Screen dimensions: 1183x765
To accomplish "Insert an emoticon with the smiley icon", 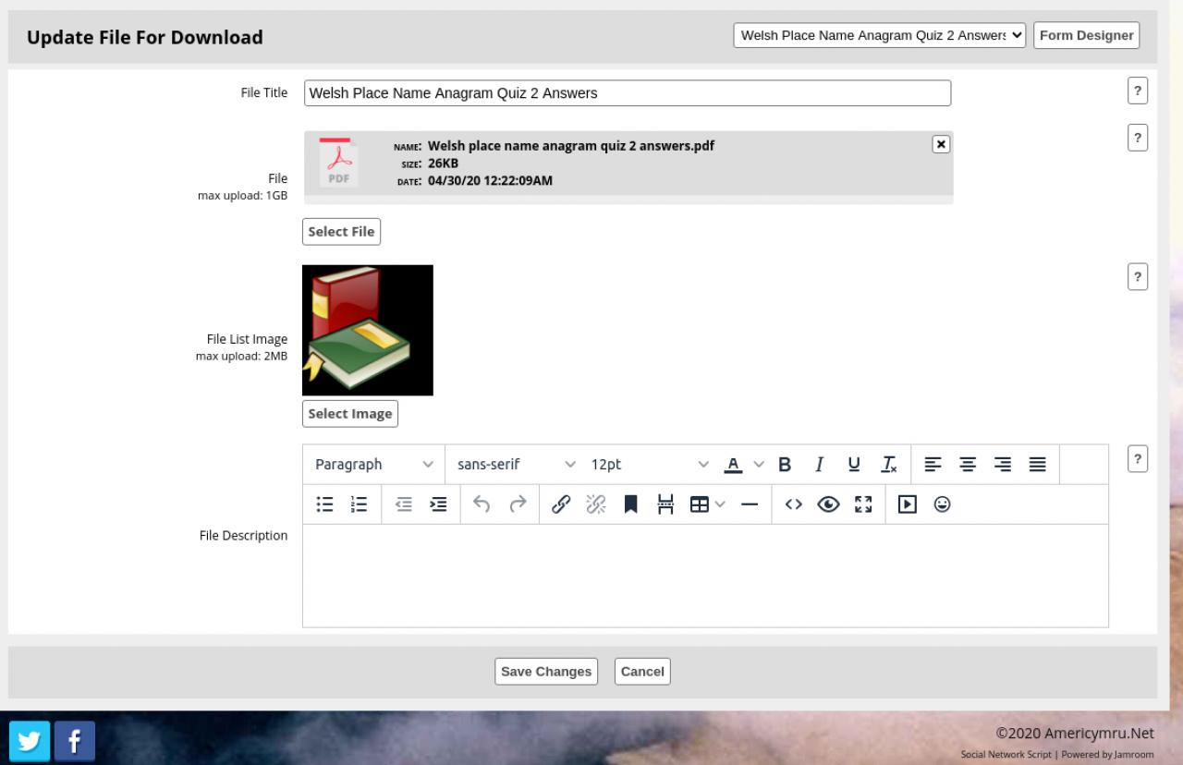I will point(942,504).
